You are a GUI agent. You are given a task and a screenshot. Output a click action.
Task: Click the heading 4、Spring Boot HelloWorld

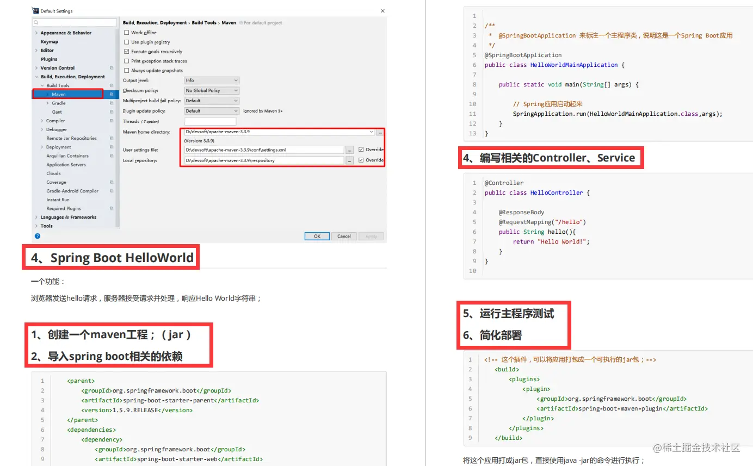(112, 258)
